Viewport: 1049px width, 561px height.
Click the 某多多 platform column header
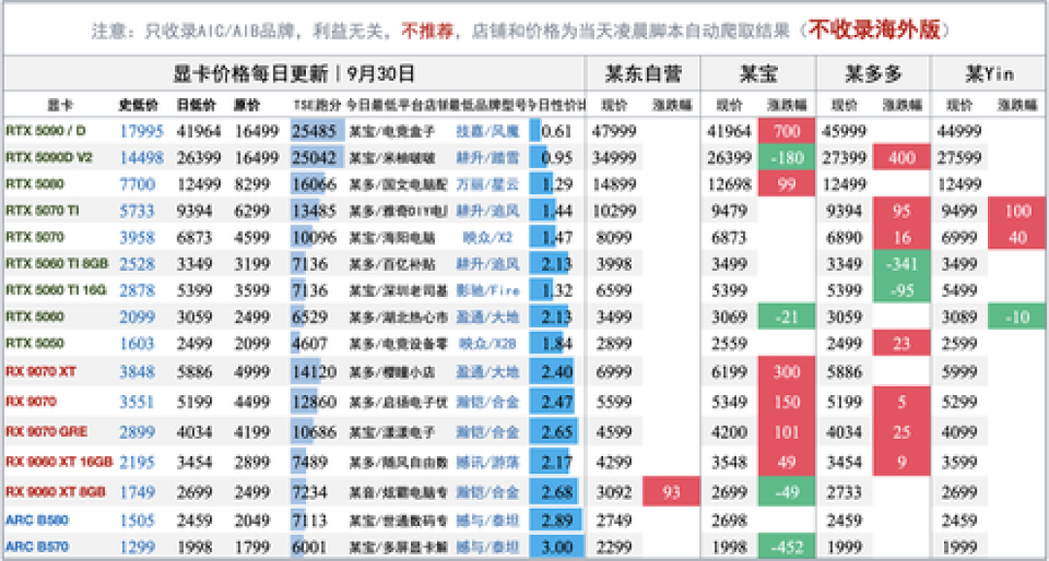click(871, 74)
